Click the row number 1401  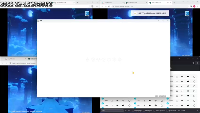138,105
